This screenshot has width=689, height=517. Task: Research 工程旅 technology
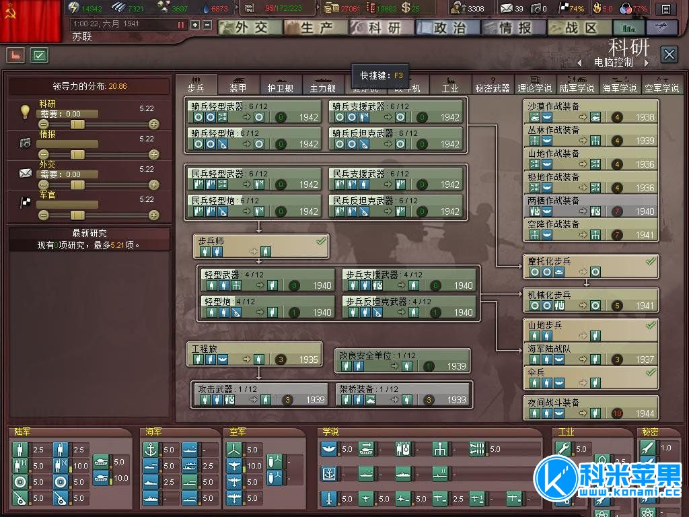click(x=255, y=354)
